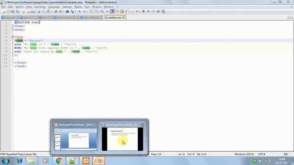This screenshot has width=294, height=165.
Task: Open the File menu
Action: click(3, 7)
